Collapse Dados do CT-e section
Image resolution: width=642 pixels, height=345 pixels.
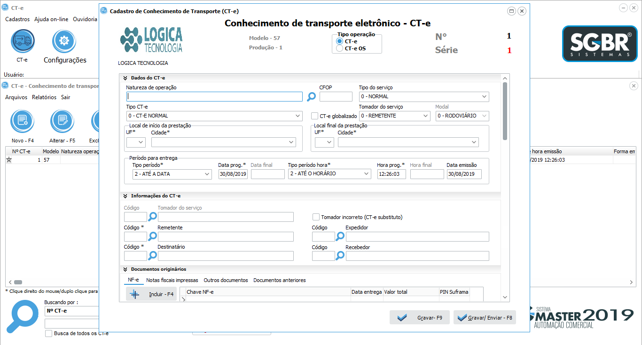125,78
